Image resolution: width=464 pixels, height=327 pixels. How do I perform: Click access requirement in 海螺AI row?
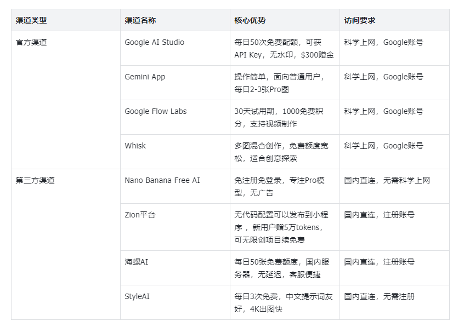pos(394,268)
